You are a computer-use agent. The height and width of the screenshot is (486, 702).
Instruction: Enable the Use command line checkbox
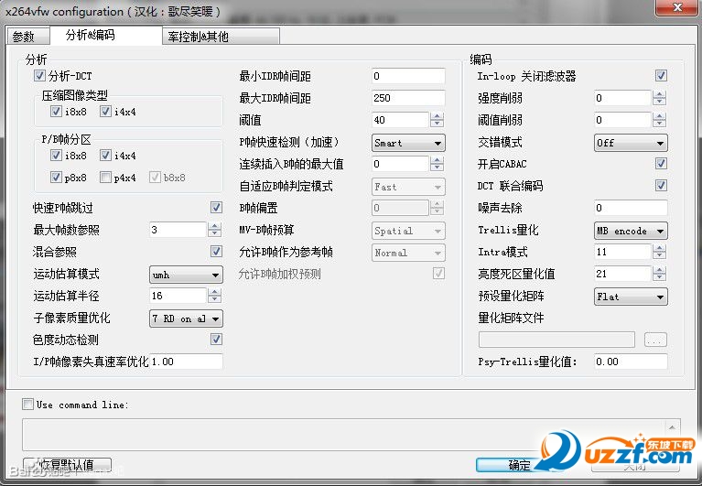click(x=27, y=405)
